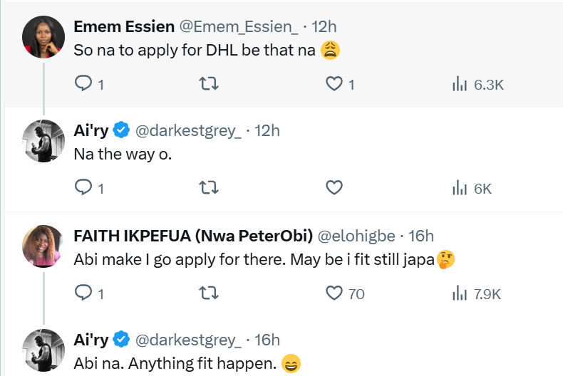Open the Emem Essien display name
Viewport: 563px width, 376px height.
[124, 27]
